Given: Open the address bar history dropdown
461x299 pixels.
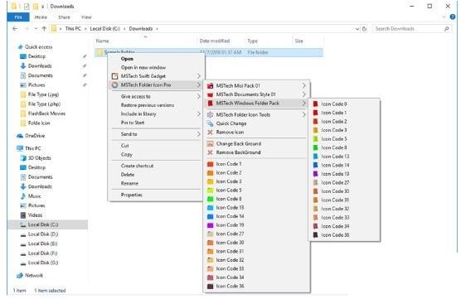Looking at the screenshot, I should coord(357,29).
